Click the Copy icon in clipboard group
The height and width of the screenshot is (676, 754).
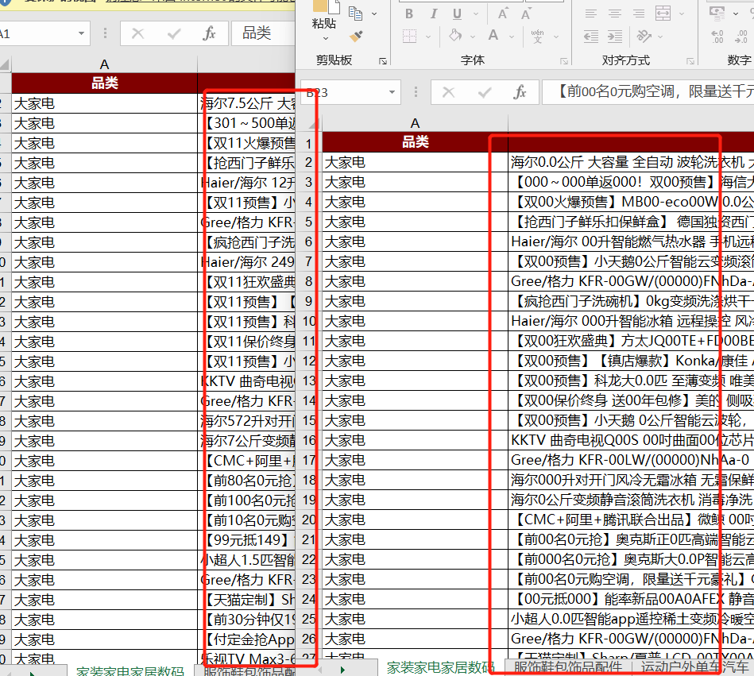click(x=355, y=13)
